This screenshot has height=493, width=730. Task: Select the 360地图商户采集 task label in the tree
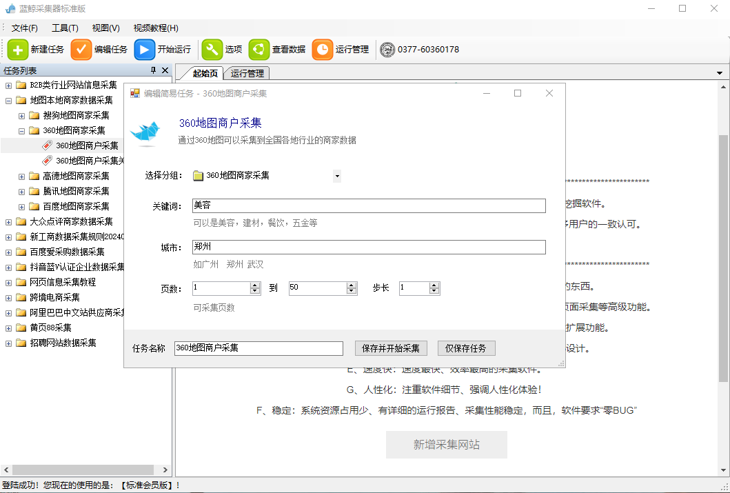coord(87,145)
